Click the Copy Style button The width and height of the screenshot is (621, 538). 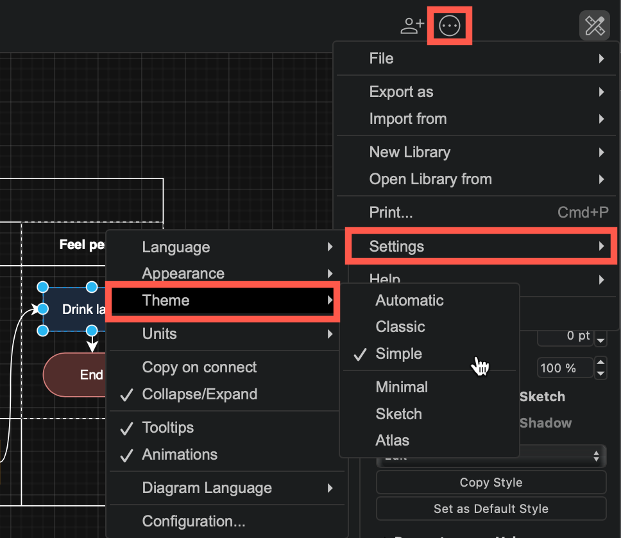(x=491, y=482)
